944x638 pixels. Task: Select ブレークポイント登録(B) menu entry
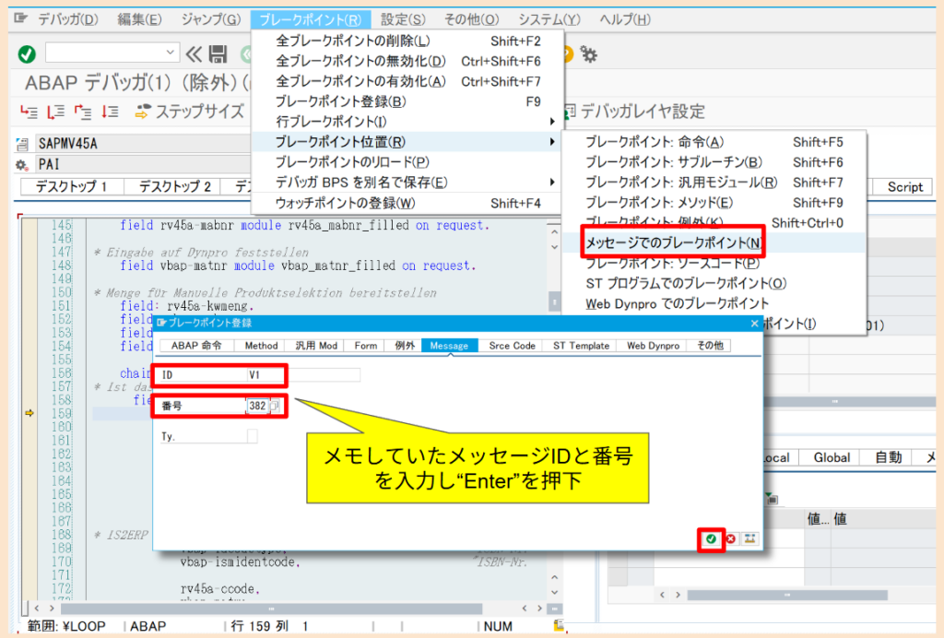click(407, 101)
